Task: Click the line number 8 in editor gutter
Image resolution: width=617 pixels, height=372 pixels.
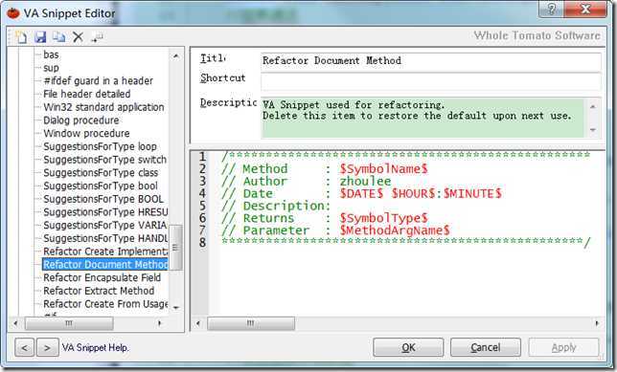Action: 202,242
